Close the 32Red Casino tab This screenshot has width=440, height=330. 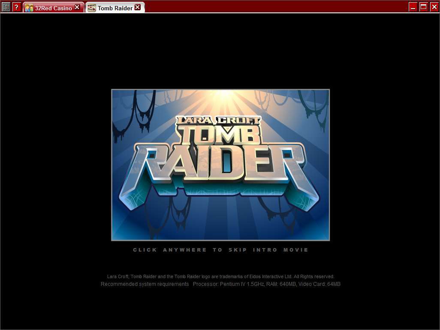77,8
